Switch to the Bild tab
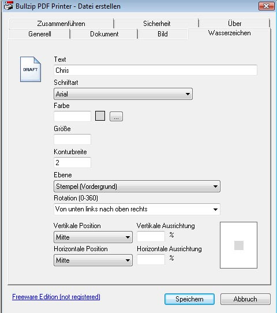Viewport: 277px width, 313px height. pyautogui.click(x=163, y=34)
